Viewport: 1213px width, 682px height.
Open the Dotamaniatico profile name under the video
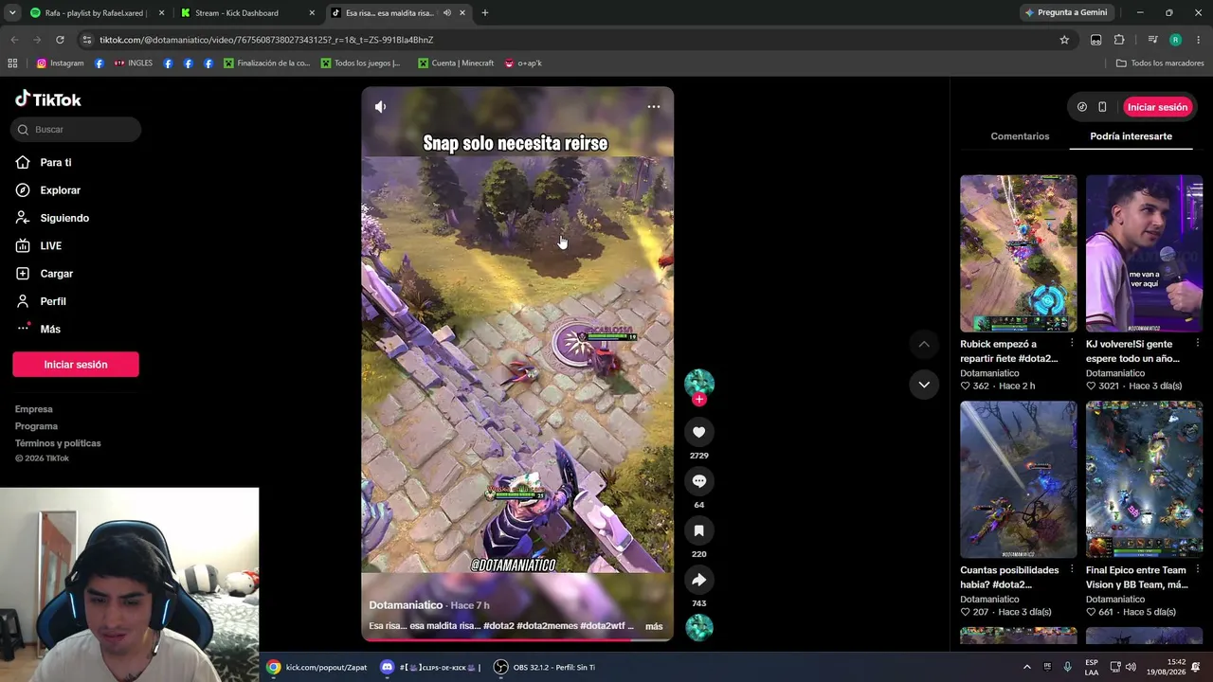coord(406,605)
